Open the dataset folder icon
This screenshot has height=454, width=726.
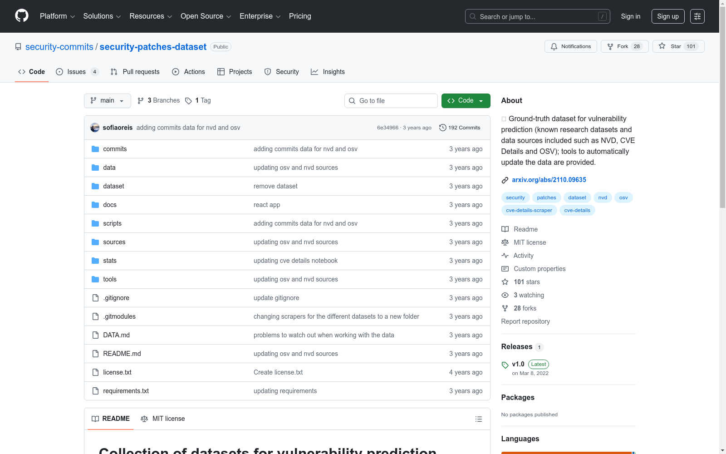(x=95, y=186)
